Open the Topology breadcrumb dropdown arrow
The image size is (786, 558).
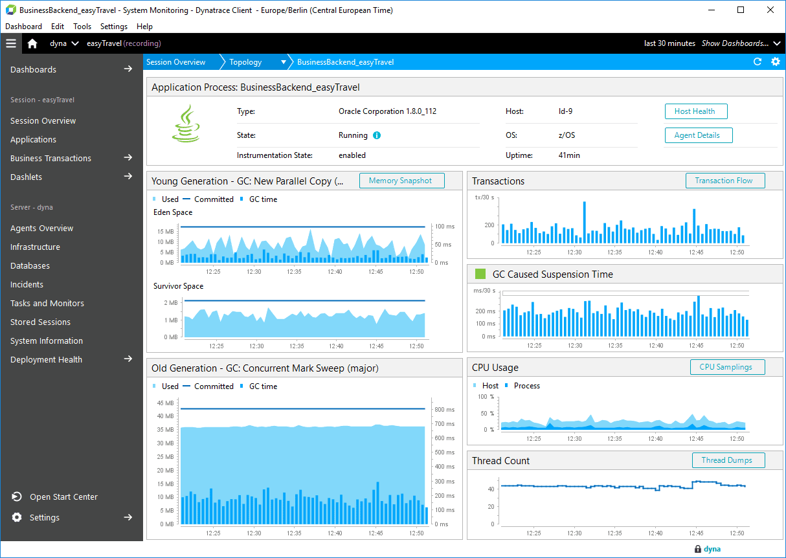click(x=283, y=63)
